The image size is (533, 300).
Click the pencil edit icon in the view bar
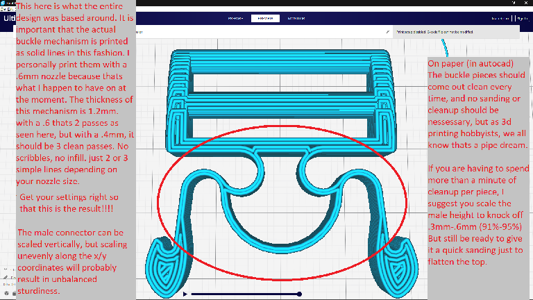[x=387, y=32]
